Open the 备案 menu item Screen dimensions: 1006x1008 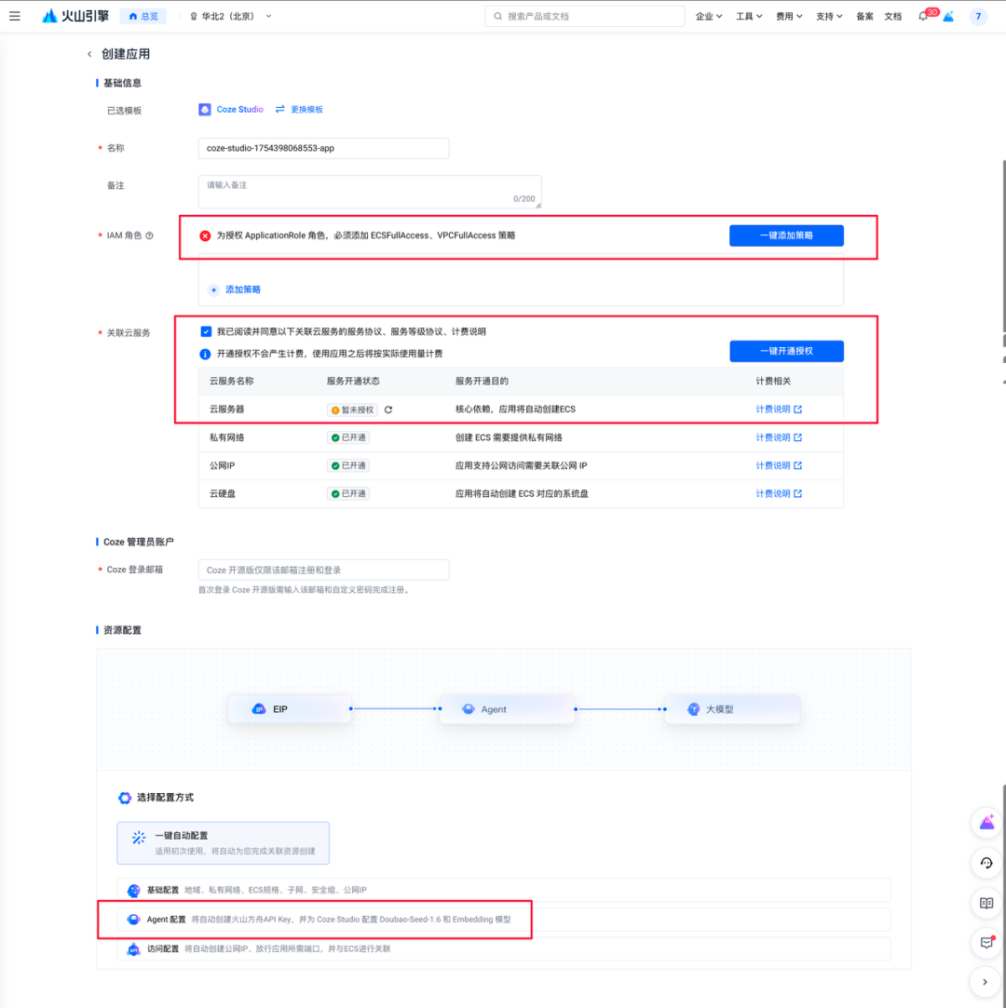[x=864, y=16]
